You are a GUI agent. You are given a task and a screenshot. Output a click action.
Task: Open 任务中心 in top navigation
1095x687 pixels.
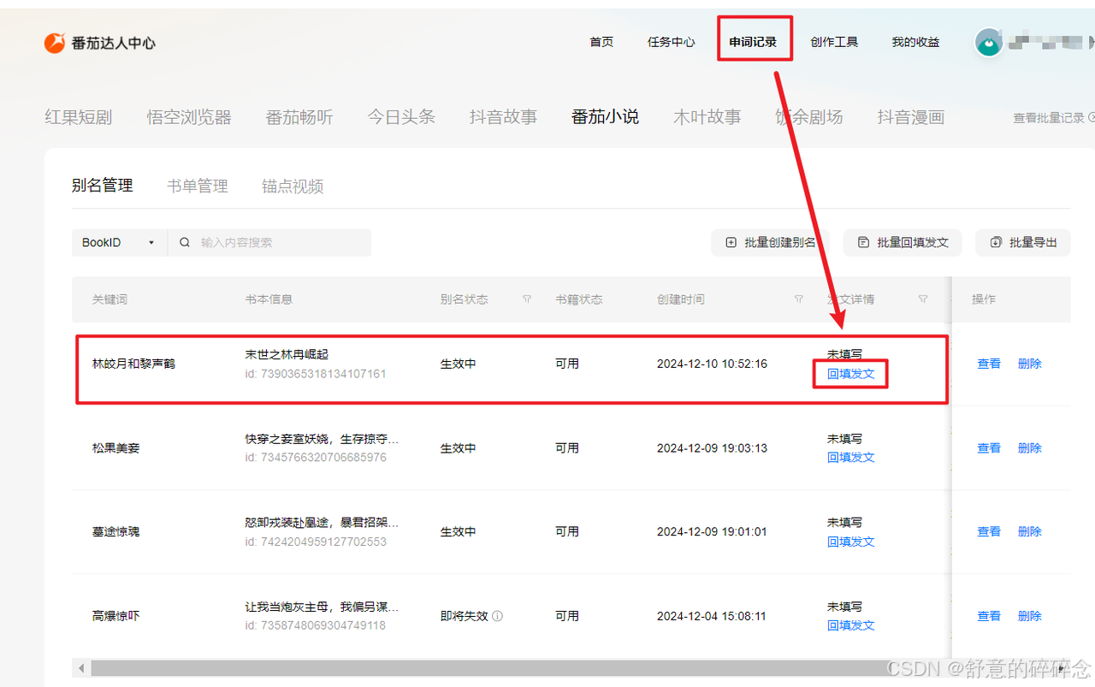pos(672,42)
